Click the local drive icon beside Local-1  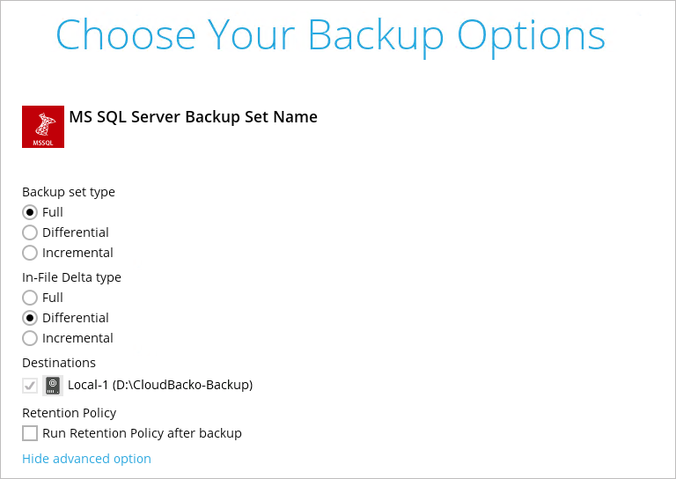click(x=53, y=385)
